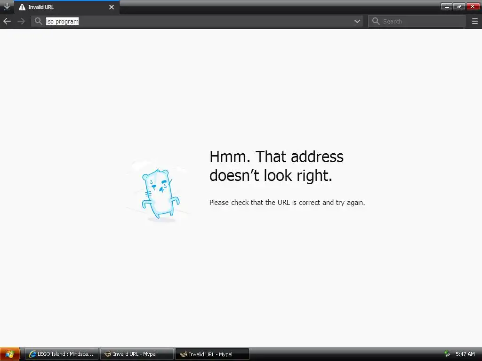Viewport: 482px width, 361px height.
Task: Switch to first Invalid URL - Mypal taskbar item
Action: (x=137, y=354)
